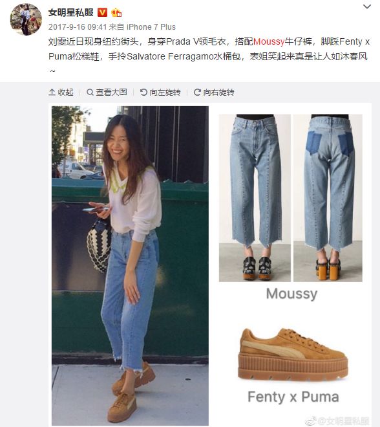This screenshot has height=427, width=380.
Task: Click the crown membership badge icon
Action: pyautogui.click(x=116, y=12)
